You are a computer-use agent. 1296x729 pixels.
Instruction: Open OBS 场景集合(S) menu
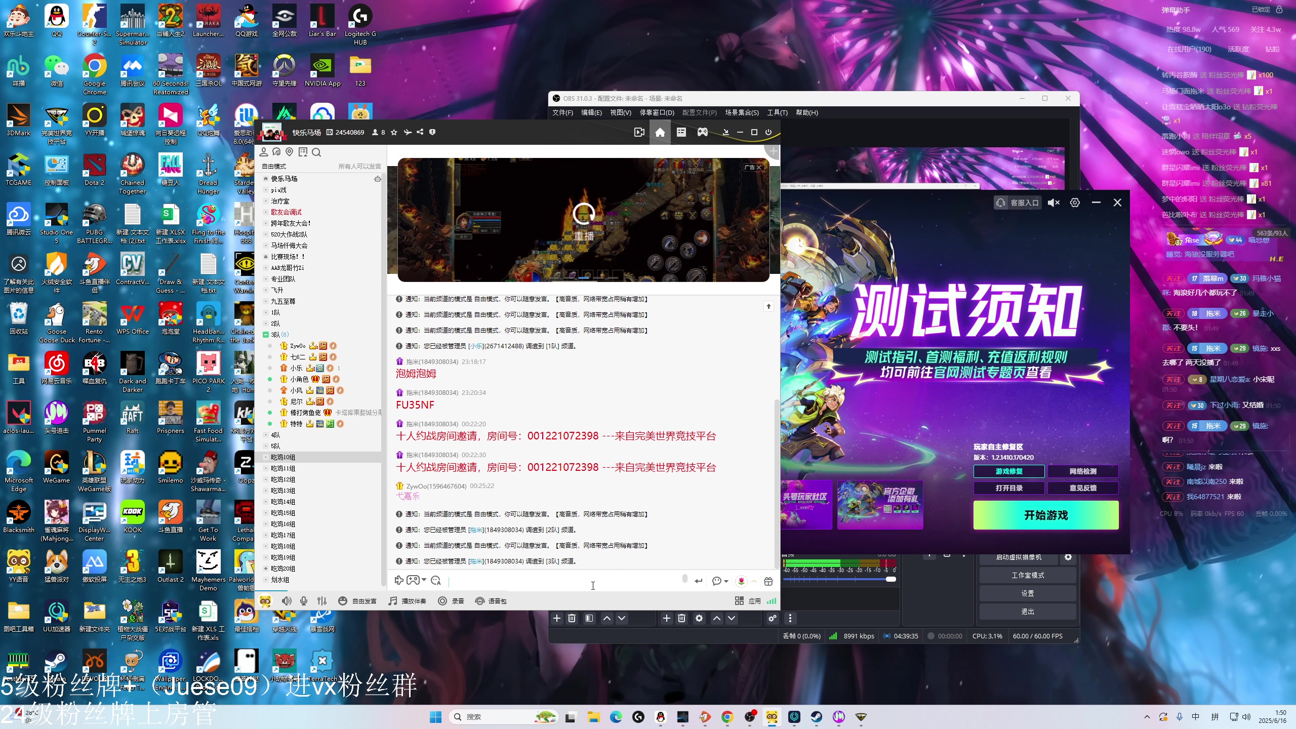pyautogui.click(x=742, y=112)
